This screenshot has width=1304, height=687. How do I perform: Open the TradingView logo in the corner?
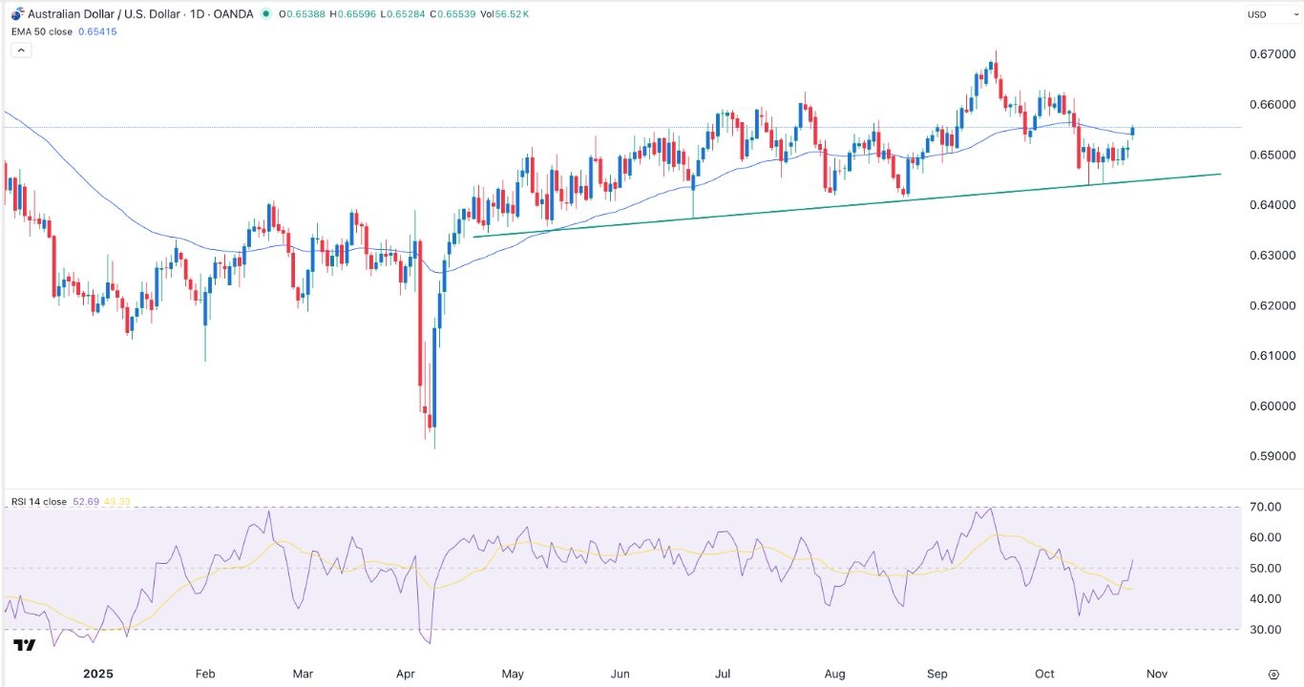pyautogui.click(x=24, y=646)
